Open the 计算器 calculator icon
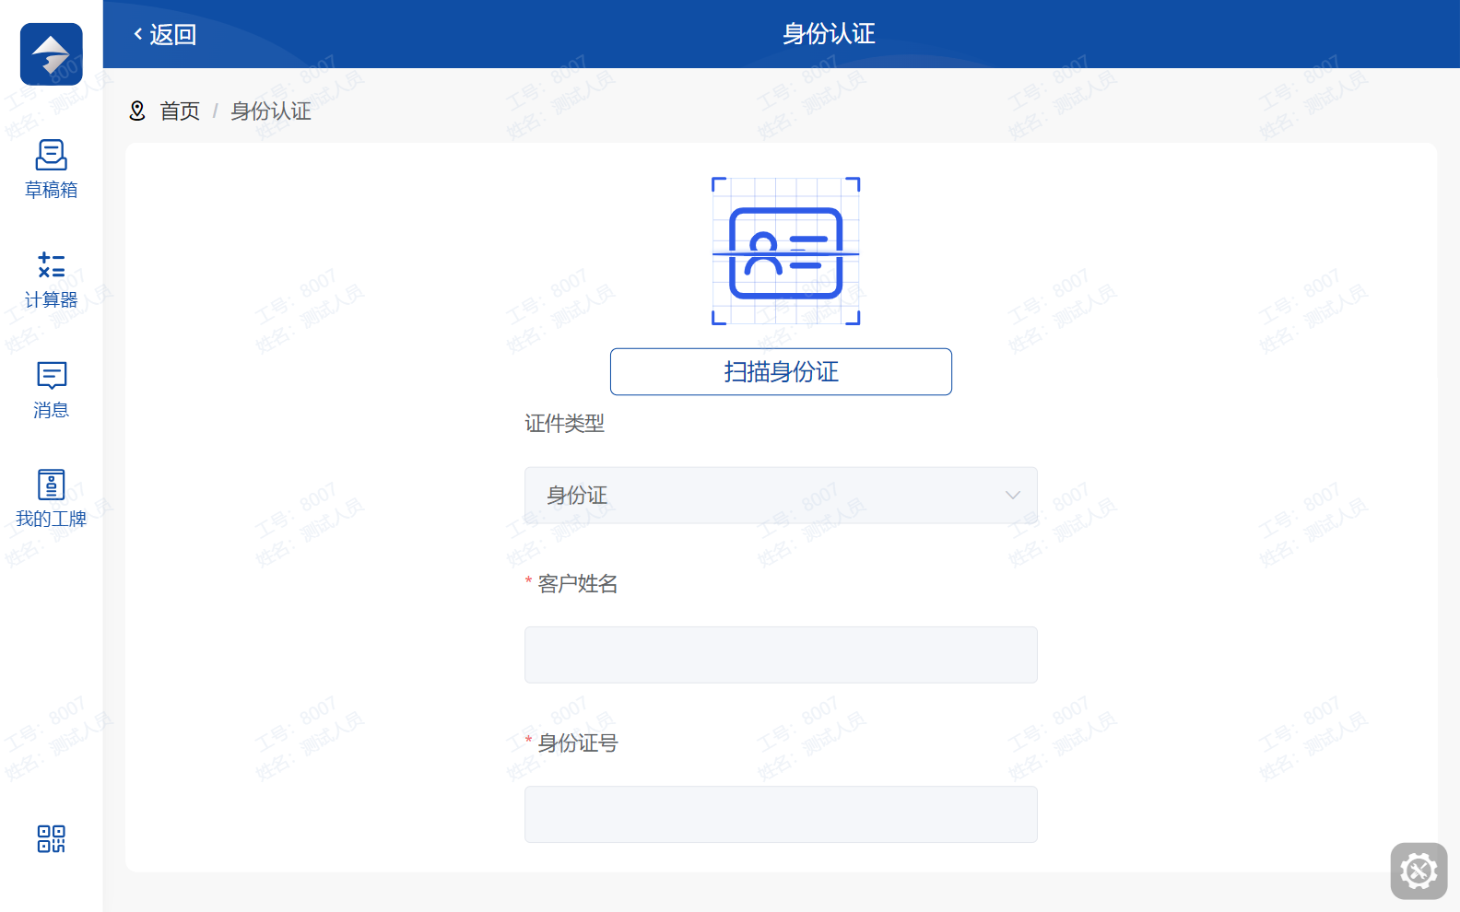 pyautogui.click(x=52, y=265)
